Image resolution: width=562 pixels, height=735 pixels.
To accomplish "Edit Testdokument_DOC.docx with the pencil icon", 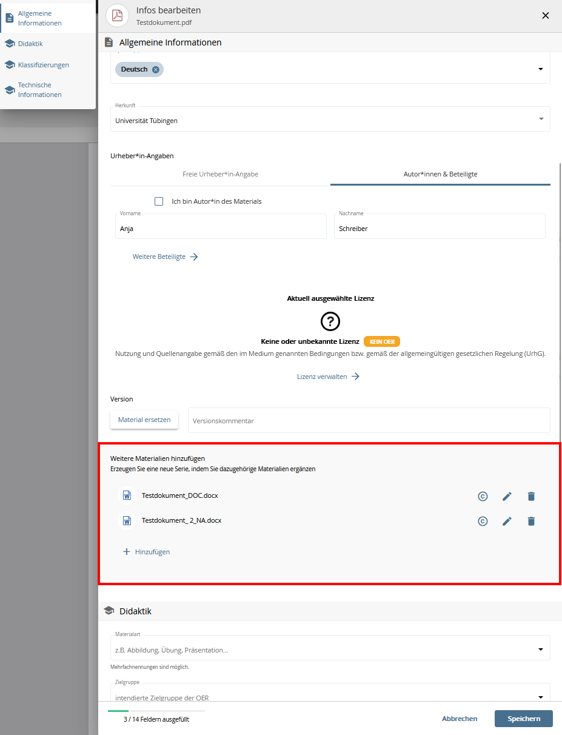I will (507, 496).
